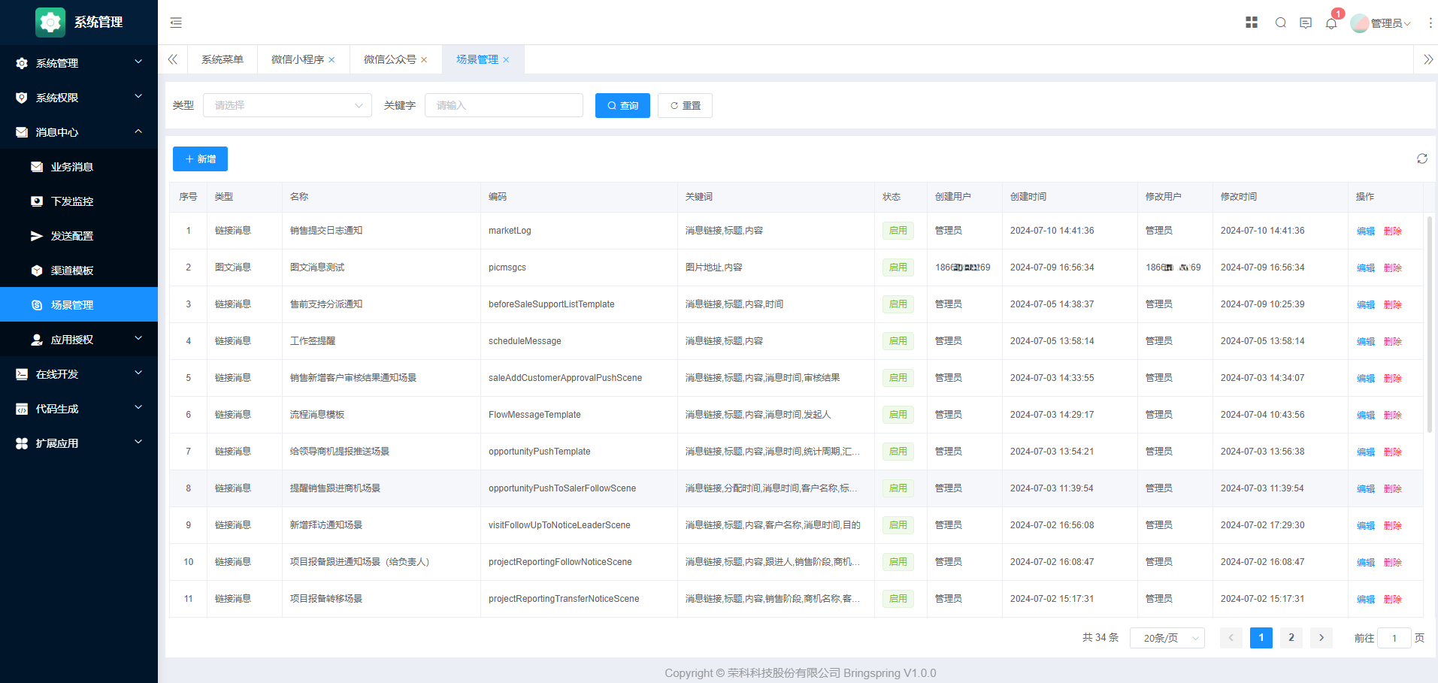Image resolution: width=1438 pixels, height=683 pixels.
Task: Open the notification bell icon
Action: pos(1331,23)
